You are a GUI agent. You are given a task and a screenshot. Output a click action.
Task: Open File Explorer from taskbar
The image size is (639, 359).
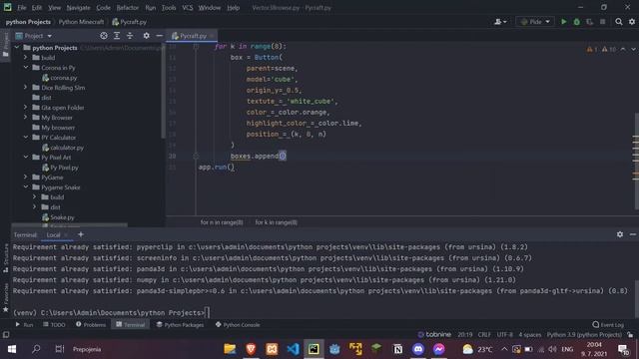(230, 349)
